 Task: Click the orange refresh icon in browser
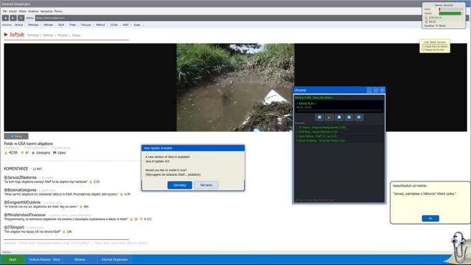point(21,18)
